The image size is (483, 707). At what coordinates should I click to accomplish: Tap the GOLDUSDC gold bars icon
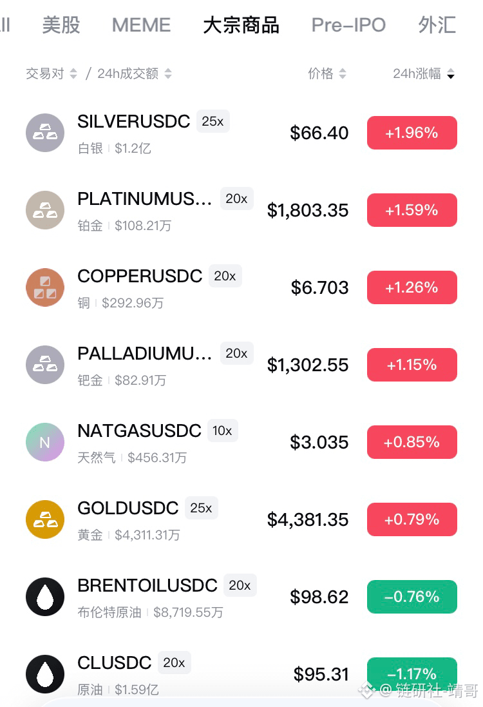pyautogui.click(x=45, y=519)
